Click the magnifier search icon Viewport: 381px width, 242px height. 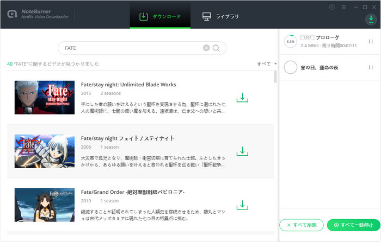pyautogui.click(x=216, y=48)
